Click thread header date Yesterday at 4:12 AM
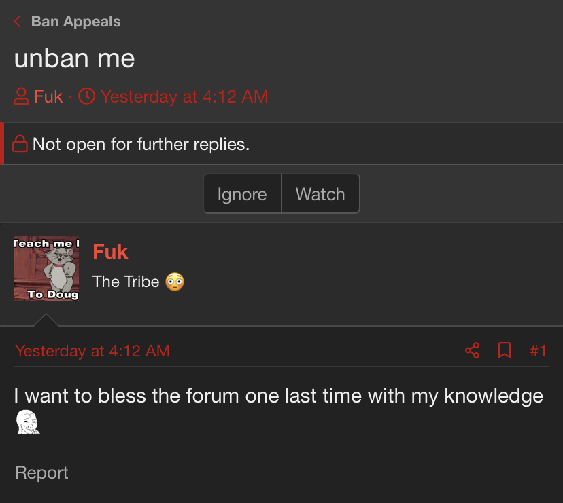 184,96
